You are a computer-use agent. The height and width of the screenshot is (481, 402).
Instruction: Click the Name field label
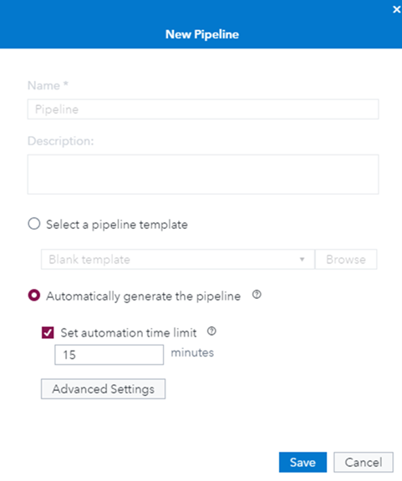(48, 85)
